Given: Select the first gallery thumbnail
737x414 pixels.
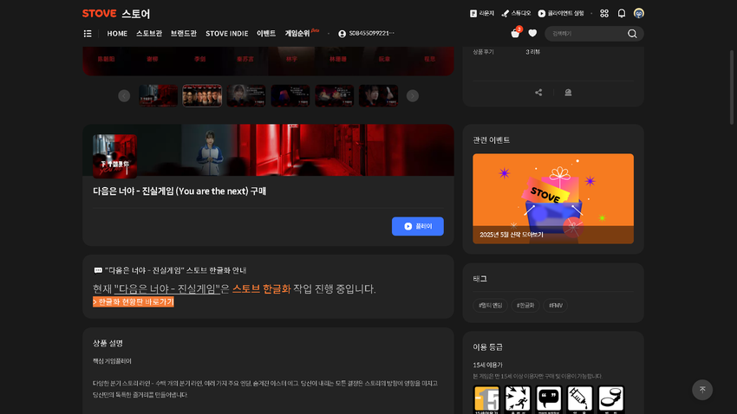Looking at the screenshot, I should coord(158,96).
